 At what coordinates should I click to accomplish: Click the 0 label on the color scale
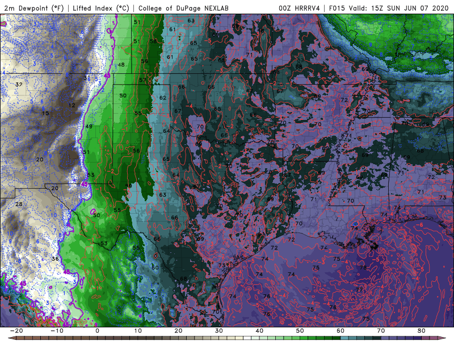coord(97,331)
